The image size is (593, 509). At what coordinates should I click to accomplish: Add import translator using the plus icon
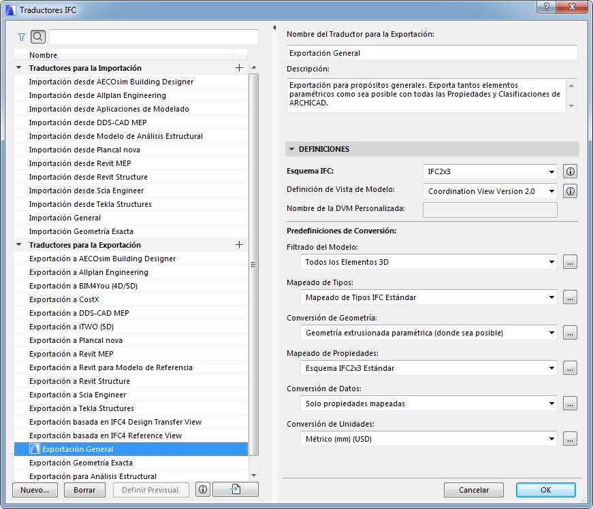click(239, 68)
